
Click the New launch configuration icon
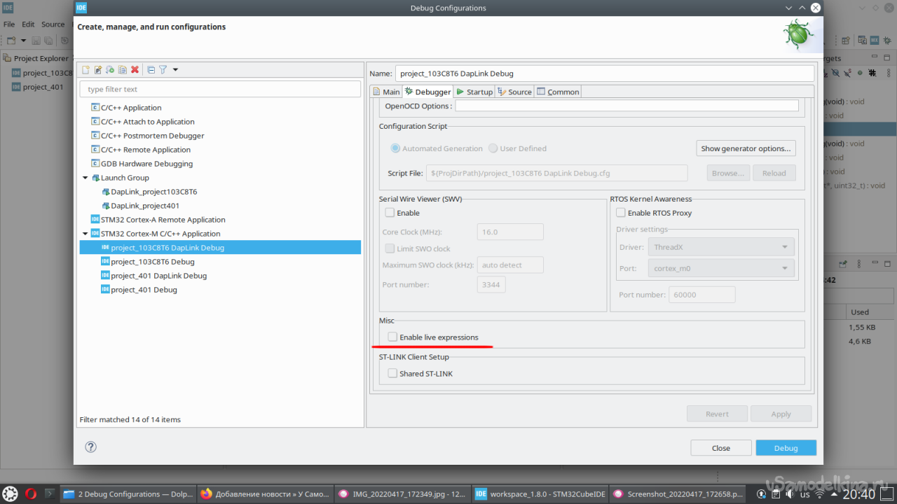point(86,69)
